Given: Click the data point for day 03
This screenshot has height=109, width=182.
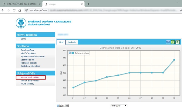Looking at the screenshot, I should click(96, 81).
